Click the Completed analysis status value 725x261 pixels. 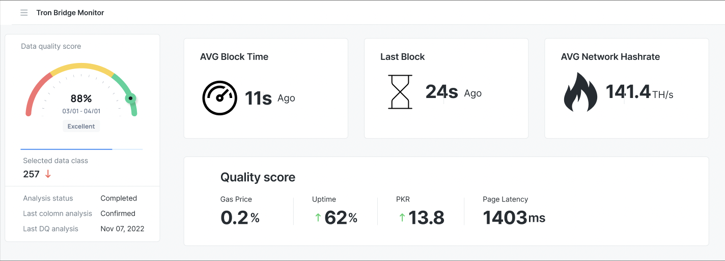click(x=119, y=199)
